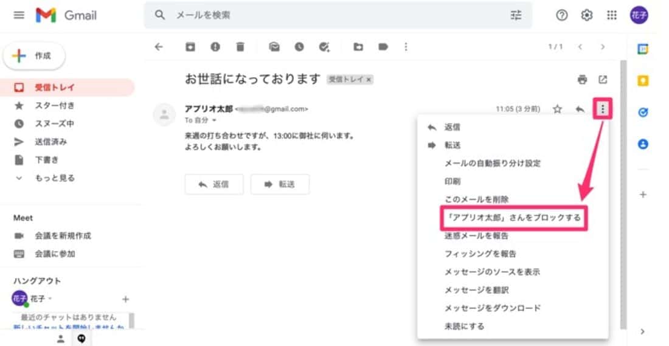The height and width of the screenshot is (346, 669).
Task: Focus the メールを検索 search field
Action: [338, 15]
